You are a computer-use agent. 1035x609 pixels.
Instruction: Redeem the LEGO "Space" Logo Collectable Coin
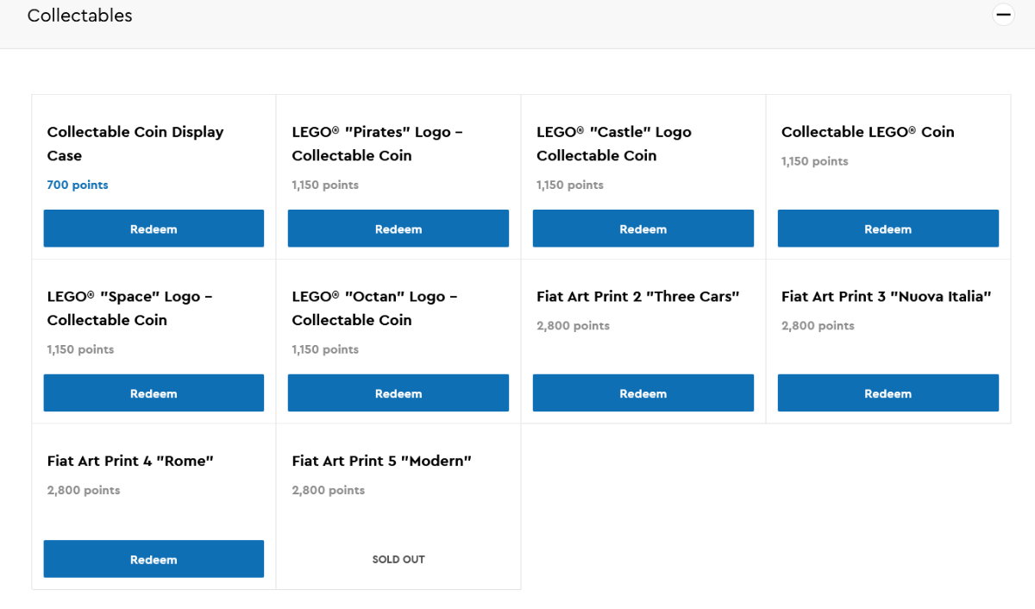pyautogui.click(x=154, y=393)
